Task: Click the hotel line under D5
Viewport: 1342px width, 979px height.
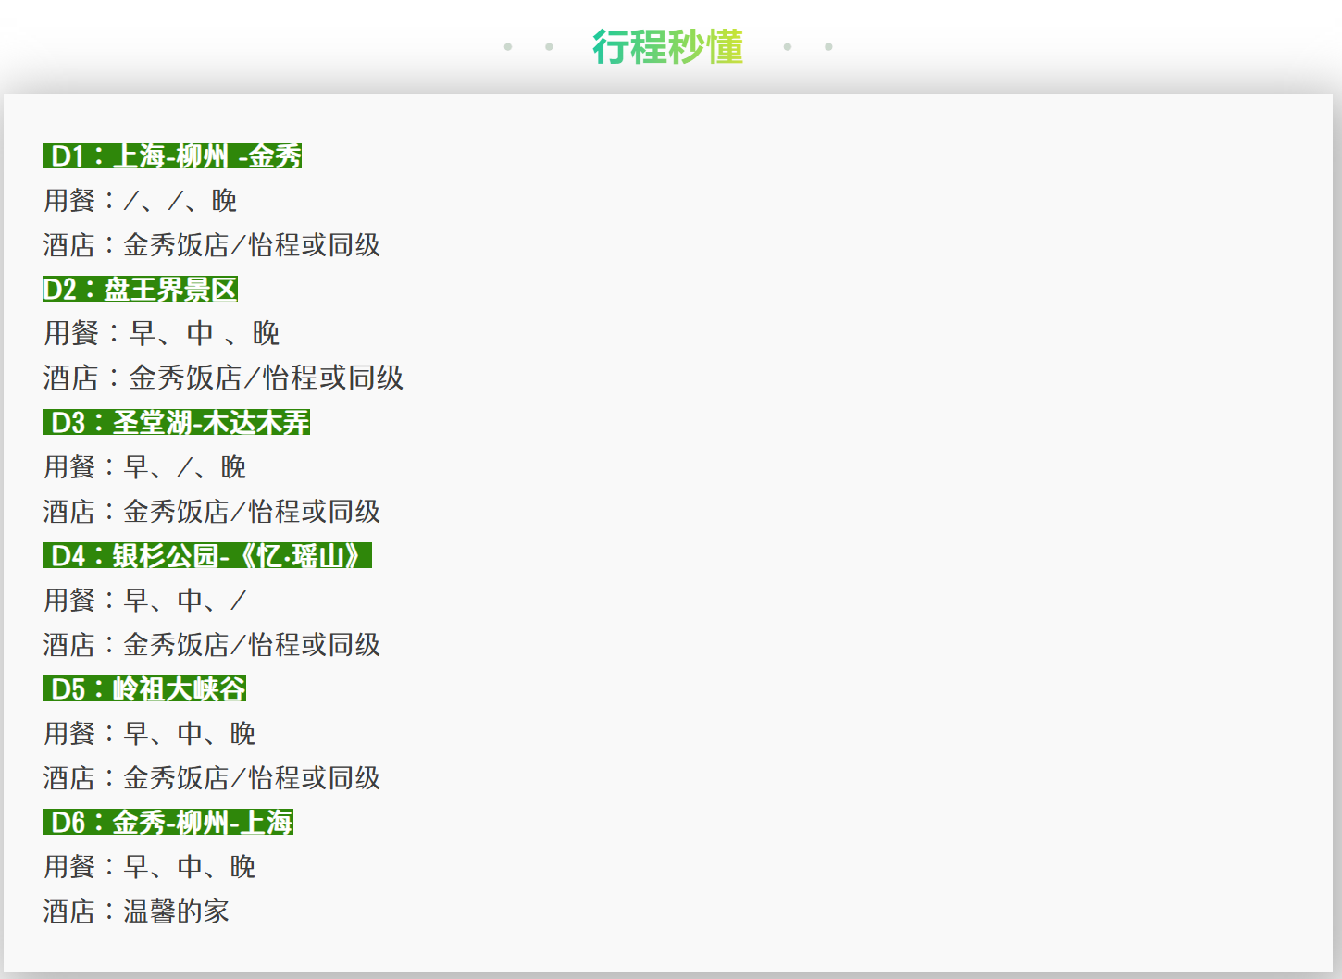Action: coord(211,778)
